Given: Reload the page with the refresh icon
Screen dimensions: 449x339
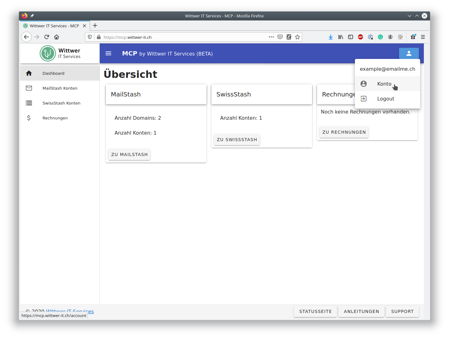Looking at the screenshot, I should pyautogui.click(x=47, y=37).
